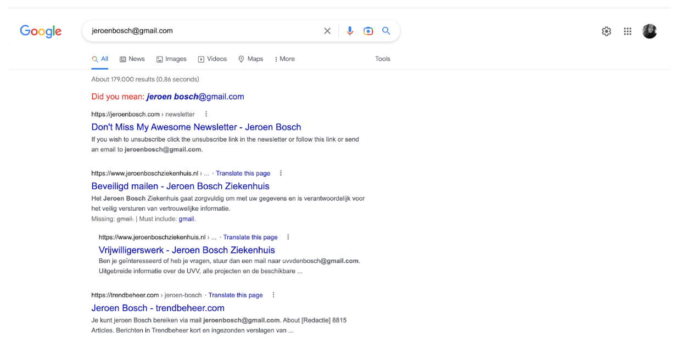The width and height of the screenshot is (677, 344).
Task: Start voice search with microphone icon
Action: pos(350,31)
